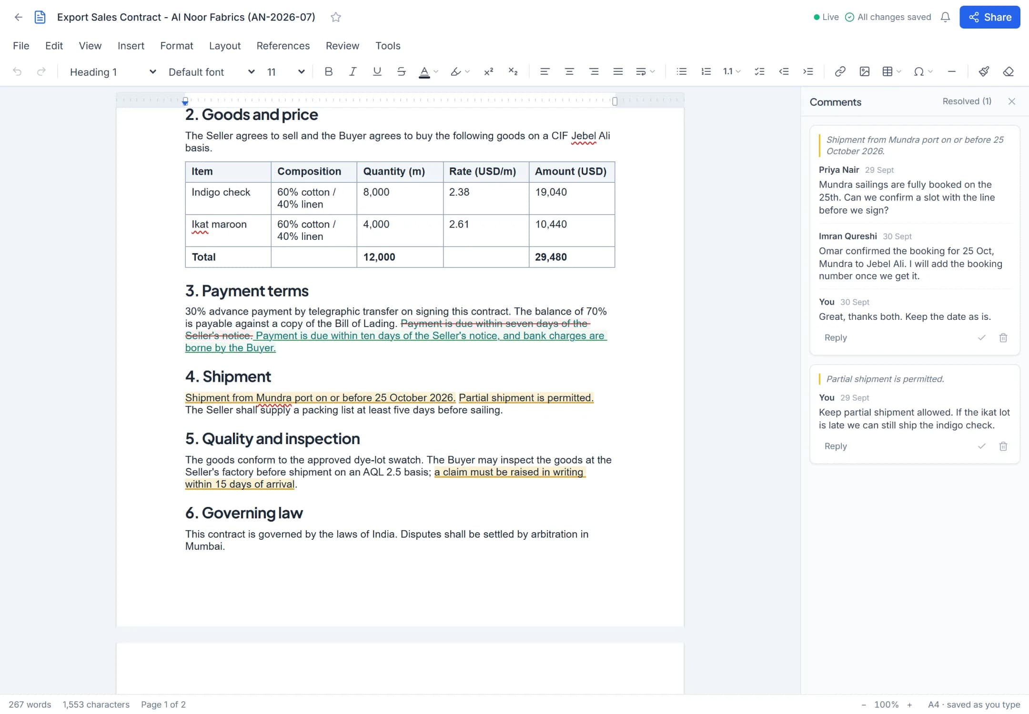Screen dimensions: 1029x714
Task: Activate the format painter
Action: click(x=984, y=72)
